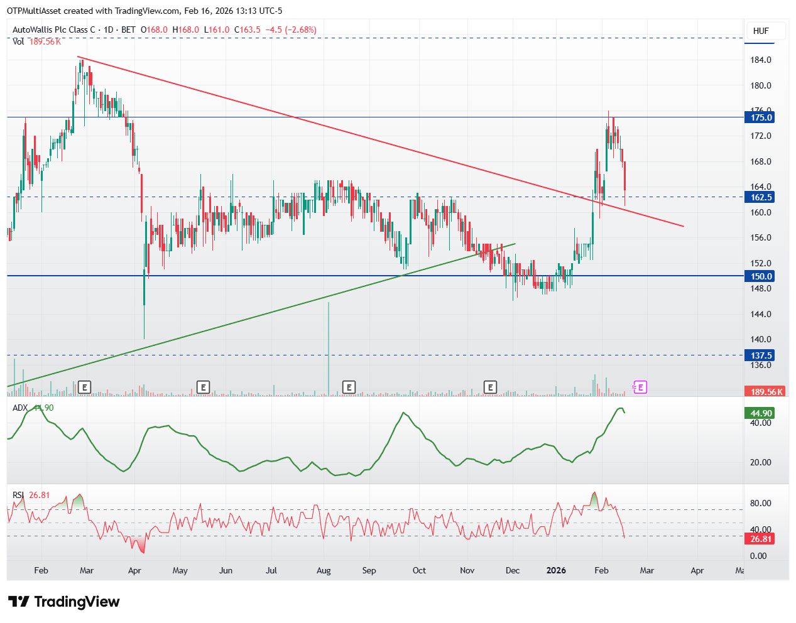This screenshot has width=796, height=623.
Task: Open earnings E marker between Aug and Sep
Action: click(x=349, y=387)
